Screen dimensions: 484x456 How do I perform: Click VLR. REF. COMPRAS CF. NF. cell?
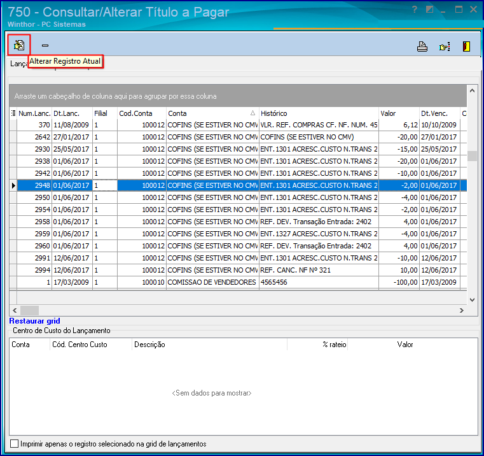pyautogui.click(x=319, y=125)
